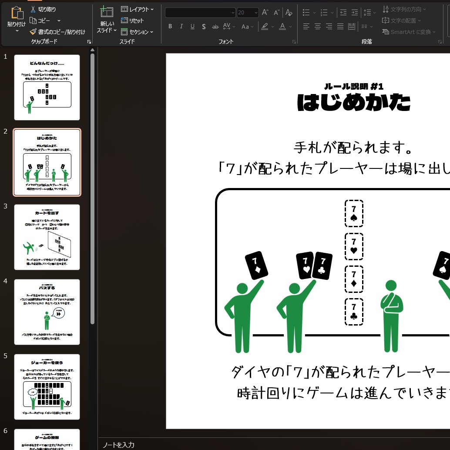Apply font color (A) swatch
Screen dimensions: 450x450
tap(283, 27)
